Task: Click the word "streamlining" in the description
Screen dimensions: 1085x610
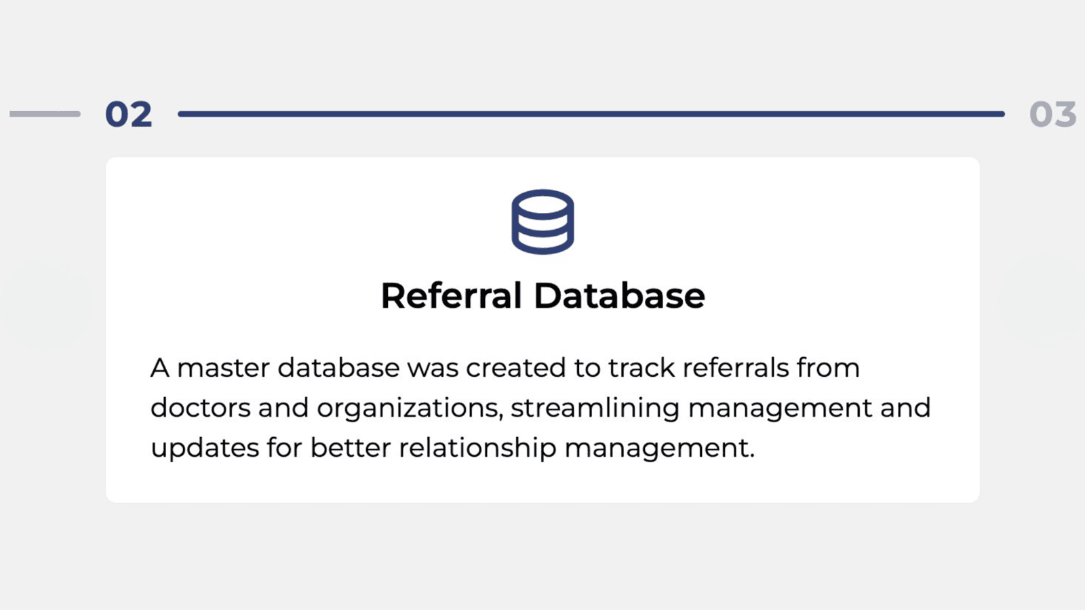Action: pos(595,409)
